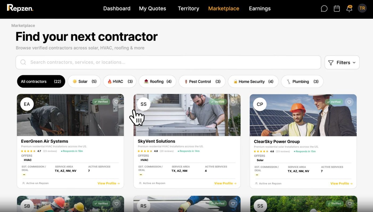Screen dimensions: 373x212
Task: Focus the search contractors field
Action: point(168,62)
